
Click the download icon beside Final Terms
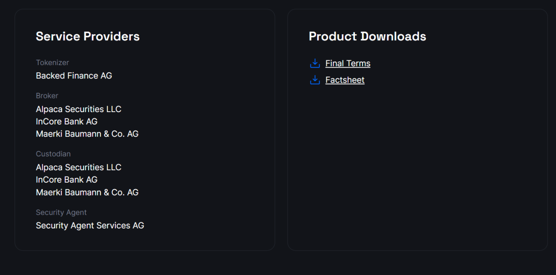pyautogui.click(x=315, y=63)
